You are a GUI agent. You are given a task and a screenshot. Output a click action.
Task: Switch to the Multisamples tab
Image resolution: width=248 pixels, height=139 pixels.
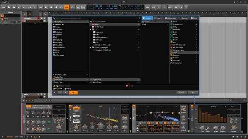coord(170,18)
